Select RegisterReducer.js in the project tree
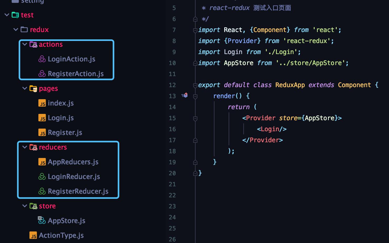 pyautogui.click(x=78, y=191)
